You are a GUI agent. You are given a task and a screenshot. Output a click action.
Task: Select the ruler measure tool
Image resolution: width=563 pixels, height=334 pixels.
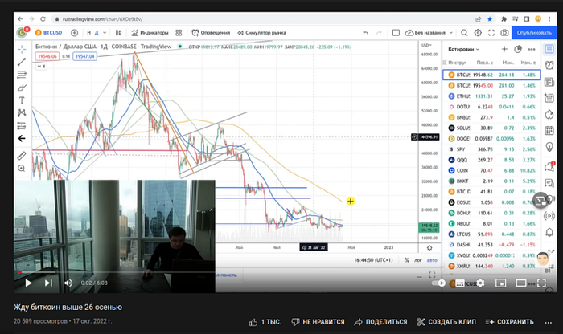(22, 156)
